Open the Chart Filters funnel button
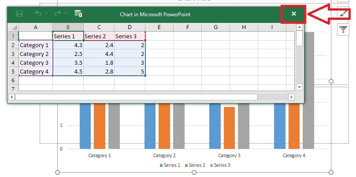The height and width of the screenshot is (177, 356). coord(343,29)
